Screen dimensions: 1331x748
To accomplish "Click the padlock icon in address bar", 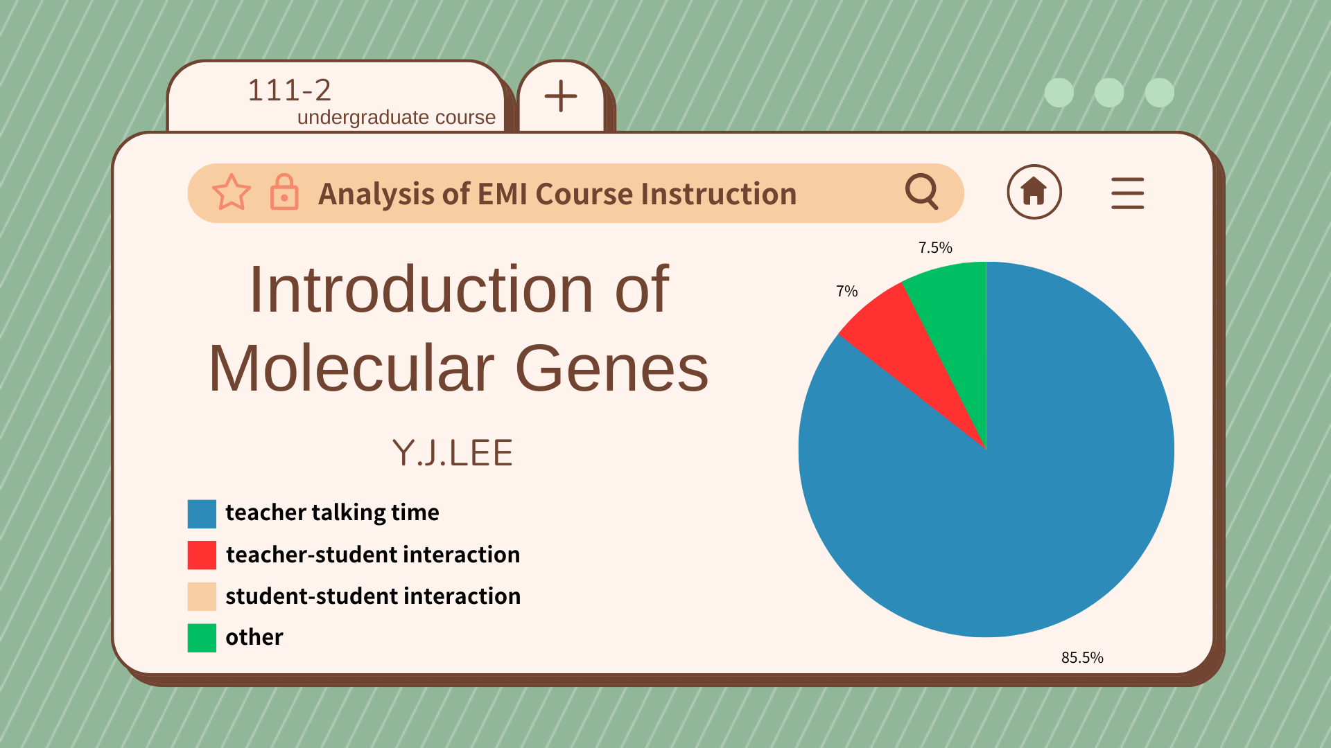I will pyautogui.click(x=284, y=192).
